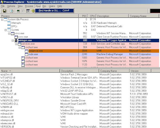Select the xpsp2res.dll row
This screenshot has height=128, width=160.
click(76, 74)
